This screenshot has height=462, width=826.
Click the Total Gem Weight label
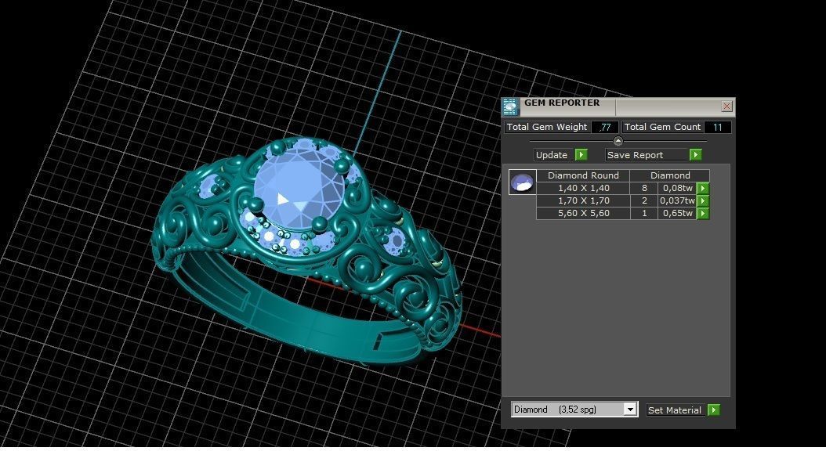547,127
